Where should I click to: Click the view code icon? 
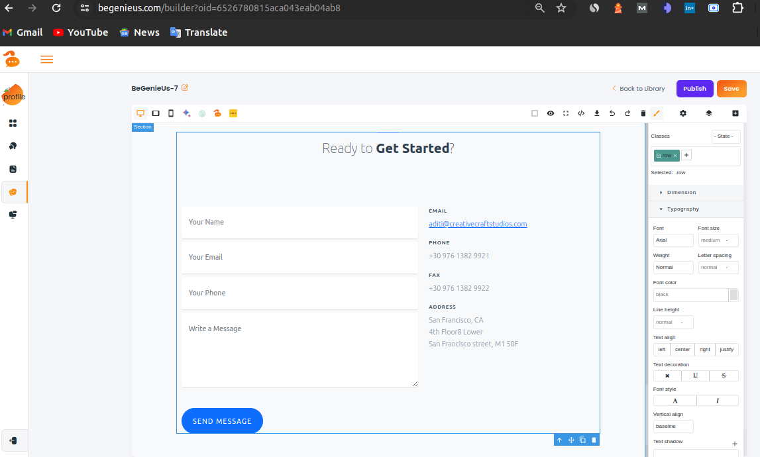[x=581, y=113]
